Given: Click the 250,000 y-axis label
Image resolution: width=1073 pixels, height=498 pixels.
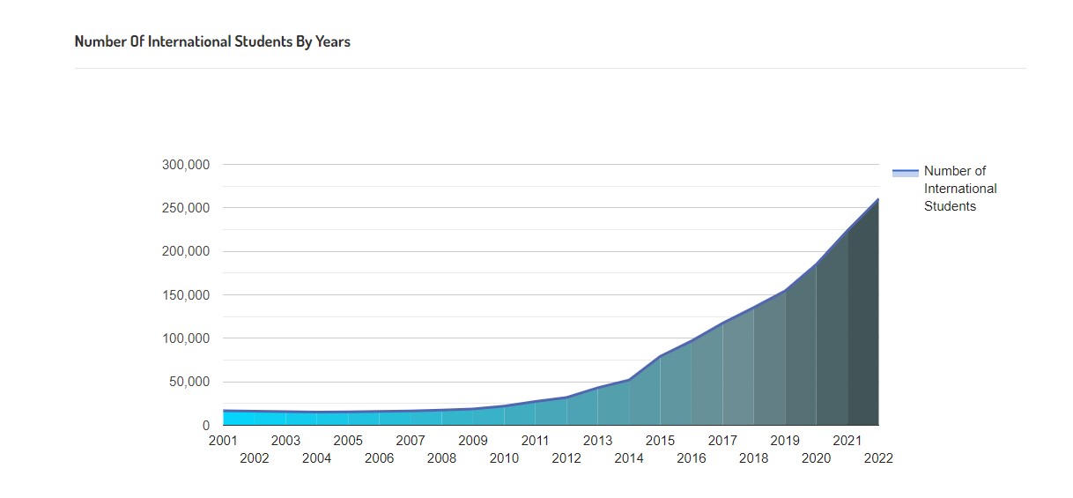Looking at the screenshot, I should pos(186,208).
